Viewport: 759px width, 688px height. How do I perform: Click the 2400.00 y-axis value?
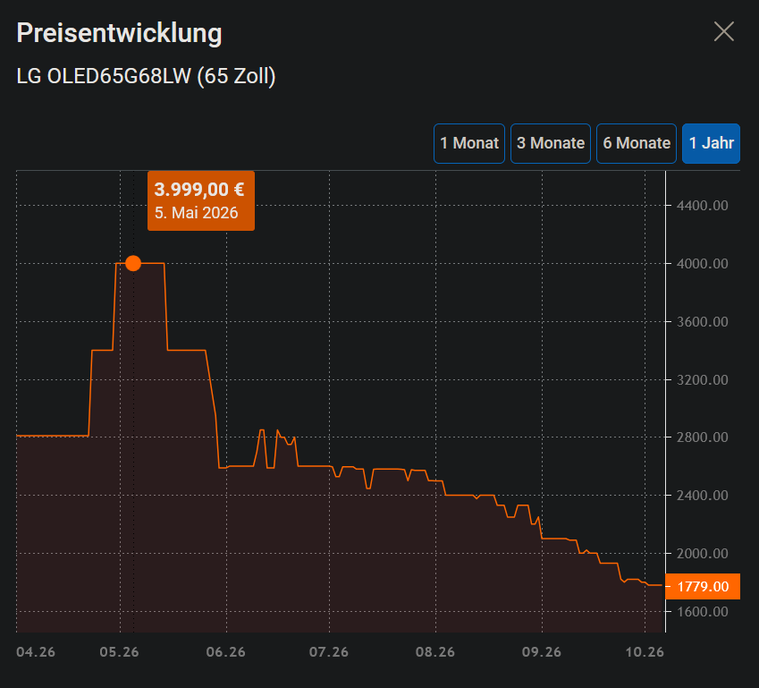pyautogui.click(x=703, y=495)
